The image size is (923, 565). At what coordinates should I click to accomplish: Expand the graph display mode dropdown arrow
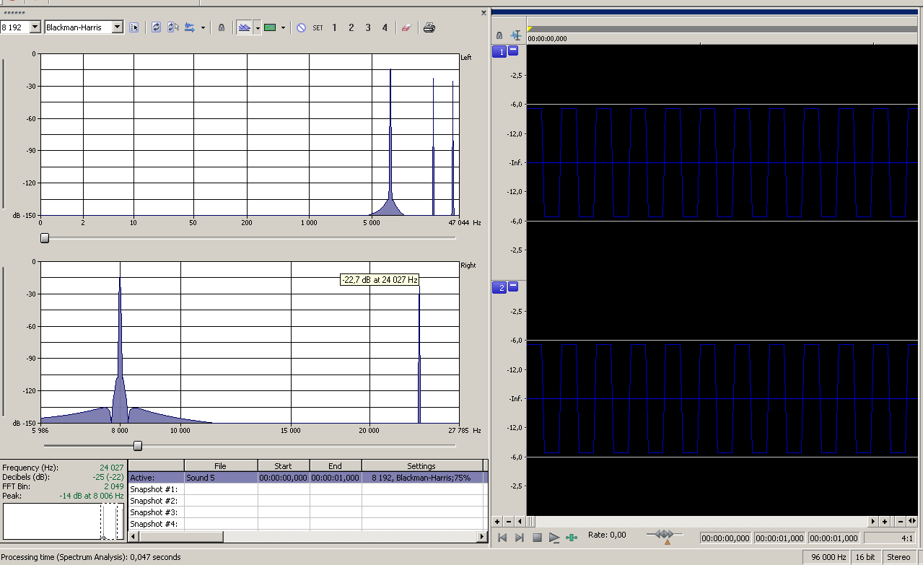[258, 27]
